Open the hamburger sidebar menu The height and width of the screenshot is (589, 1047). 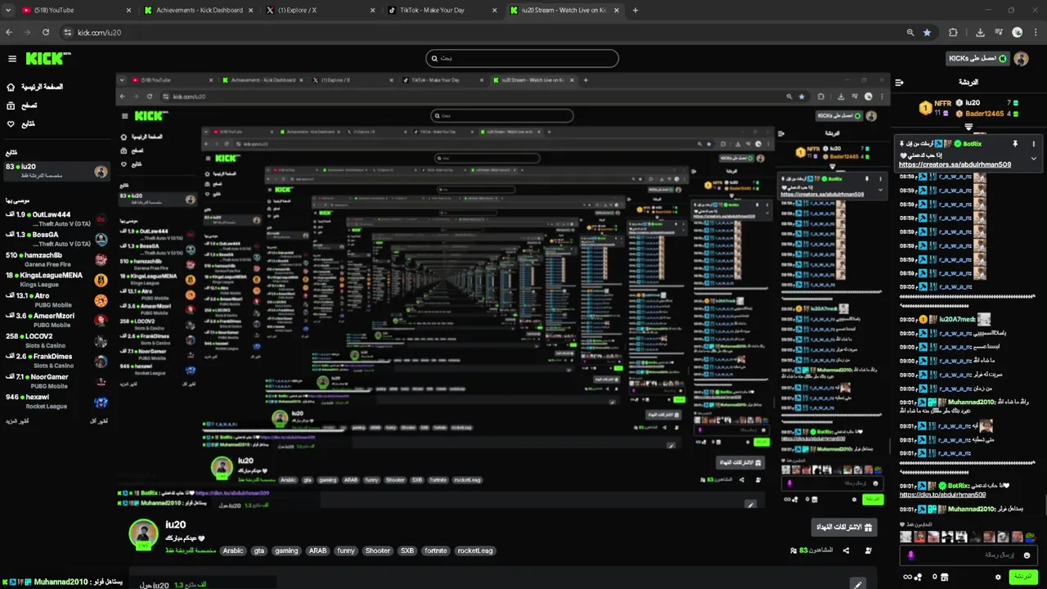(x=12, y=59)
